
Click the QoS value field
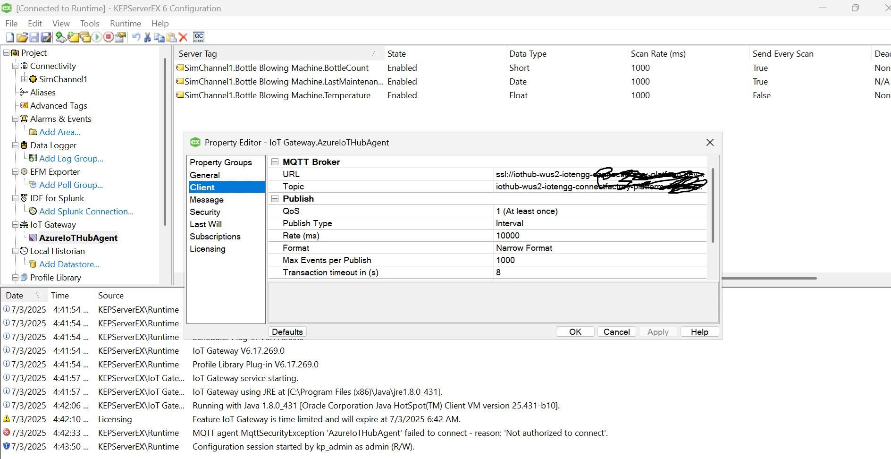point(600,211)
